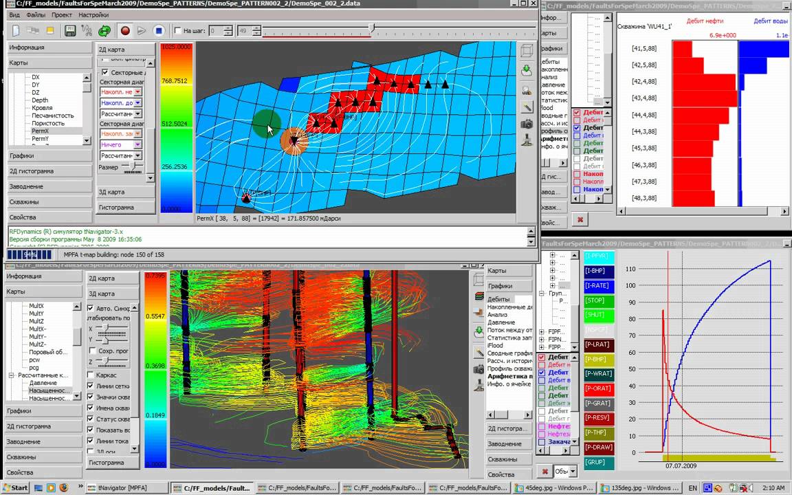792x495 pixels.
Task: Open the 'Проект' menu
Action: (x=62, y=15)
